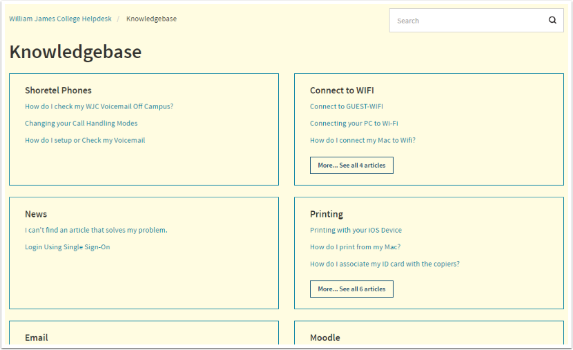Screen dimensions: 573x350
Task: Open the Shoretel Phones category heading
Action: (x=58, y=90)
